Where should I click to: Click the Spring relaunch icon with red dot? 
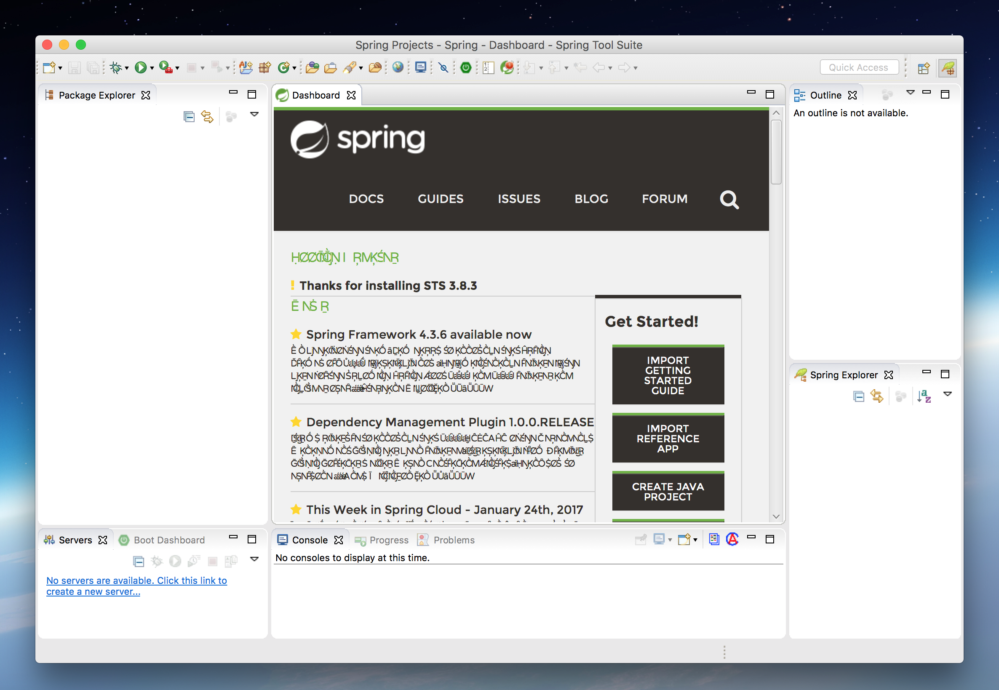point(507,68)
